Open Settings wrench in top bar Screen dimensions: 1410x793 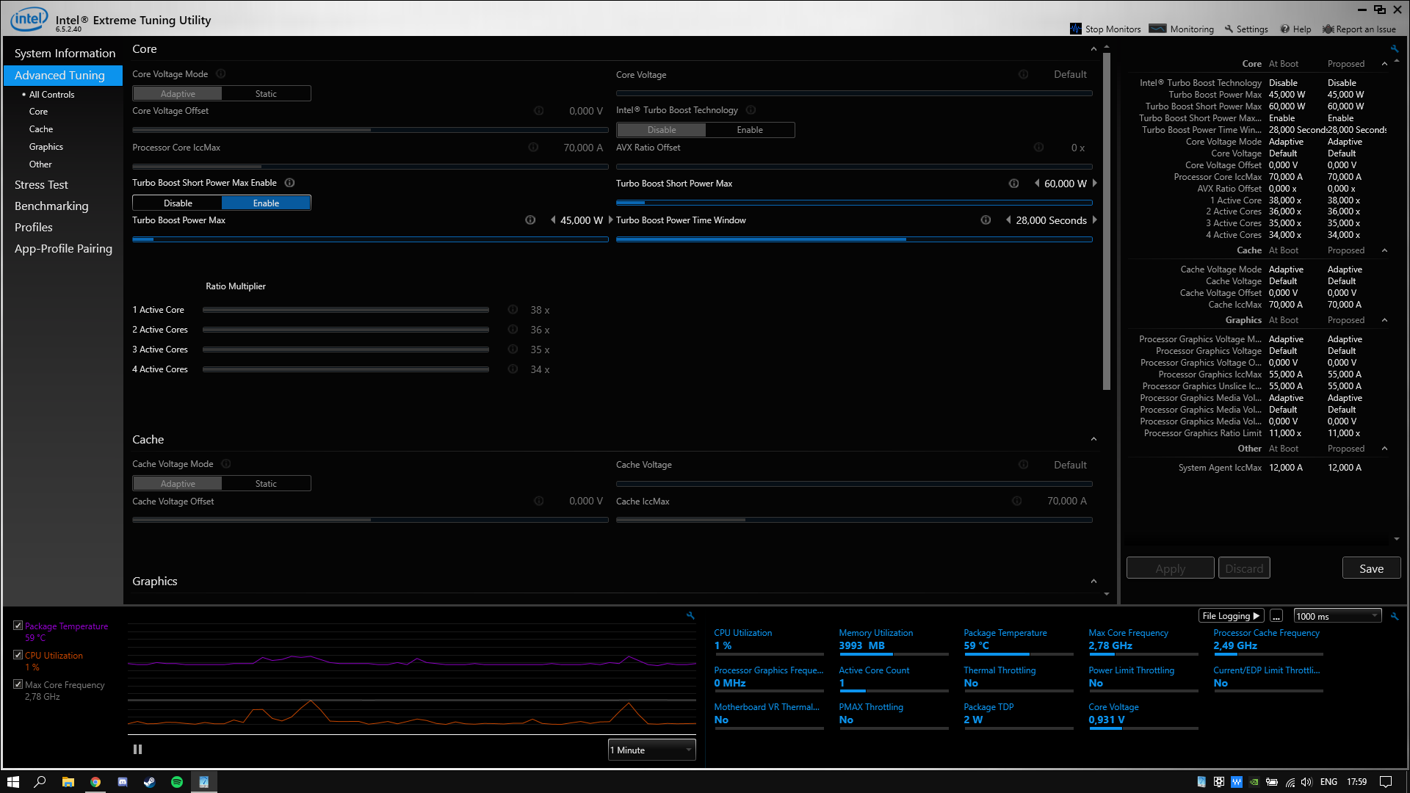[1229, 29]
